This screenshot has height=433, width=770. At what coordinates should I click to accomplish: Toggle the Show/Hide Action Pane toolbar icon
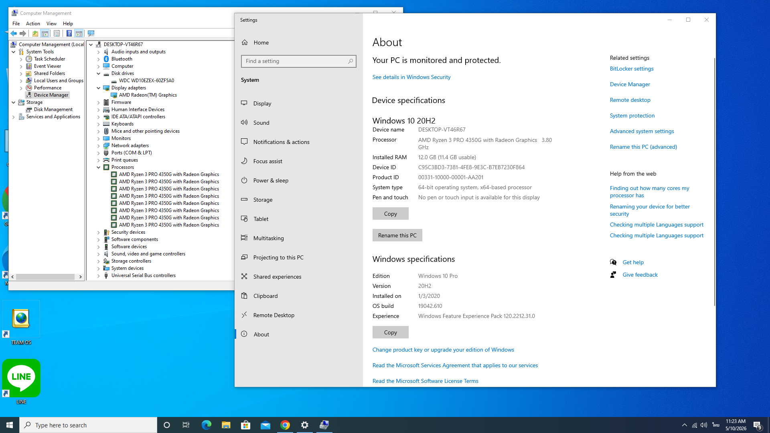coord(79,33)
